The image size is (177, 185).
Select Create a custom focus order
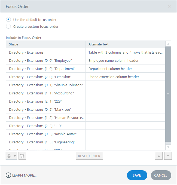(8, 26)
